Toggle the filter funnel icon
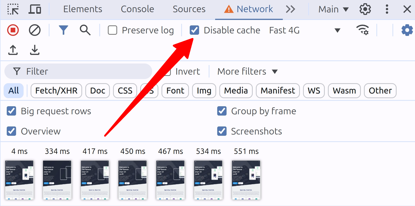Viewport: 415px width, 206px height. click(64, 30)
